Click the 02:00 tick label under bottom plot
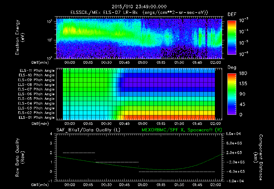This screenshot has height=189, width=274. click(216, 185)
